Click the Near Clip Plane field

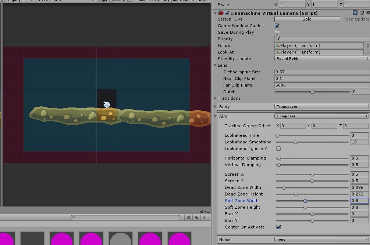click(322, 78)
